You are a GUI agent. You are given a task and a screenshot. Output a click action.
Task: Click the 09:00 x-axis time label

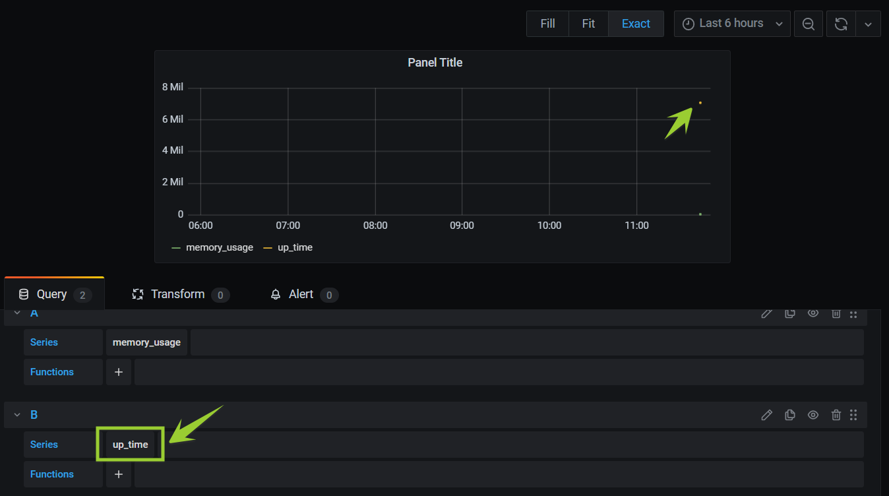click(x=462, y=226)
